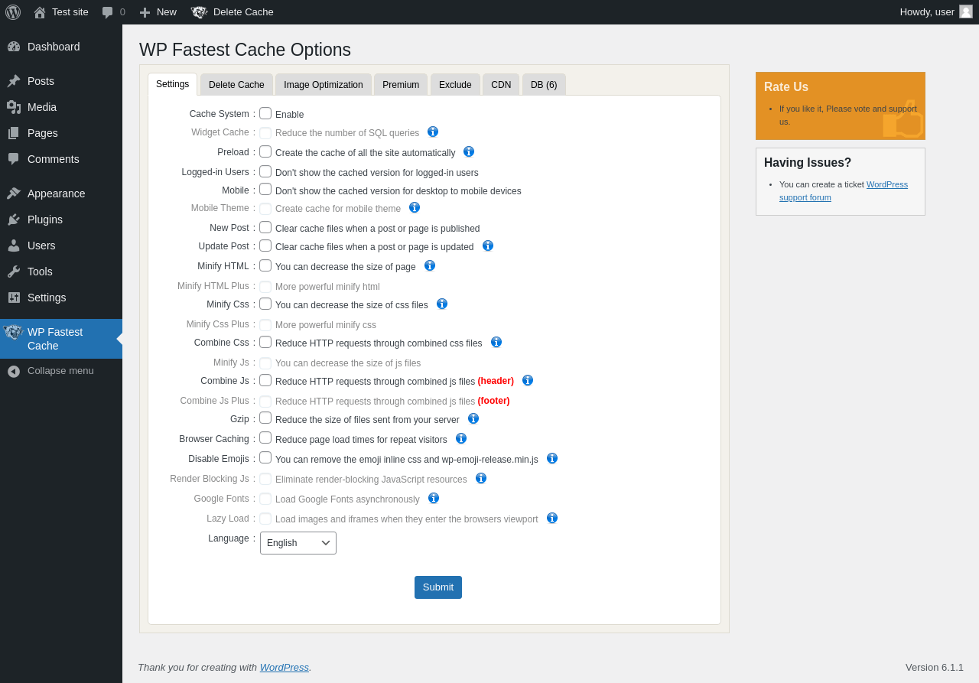
Task: Open the New content menu in admin bar
Action: pyautogui.click(x=158, y=12)
